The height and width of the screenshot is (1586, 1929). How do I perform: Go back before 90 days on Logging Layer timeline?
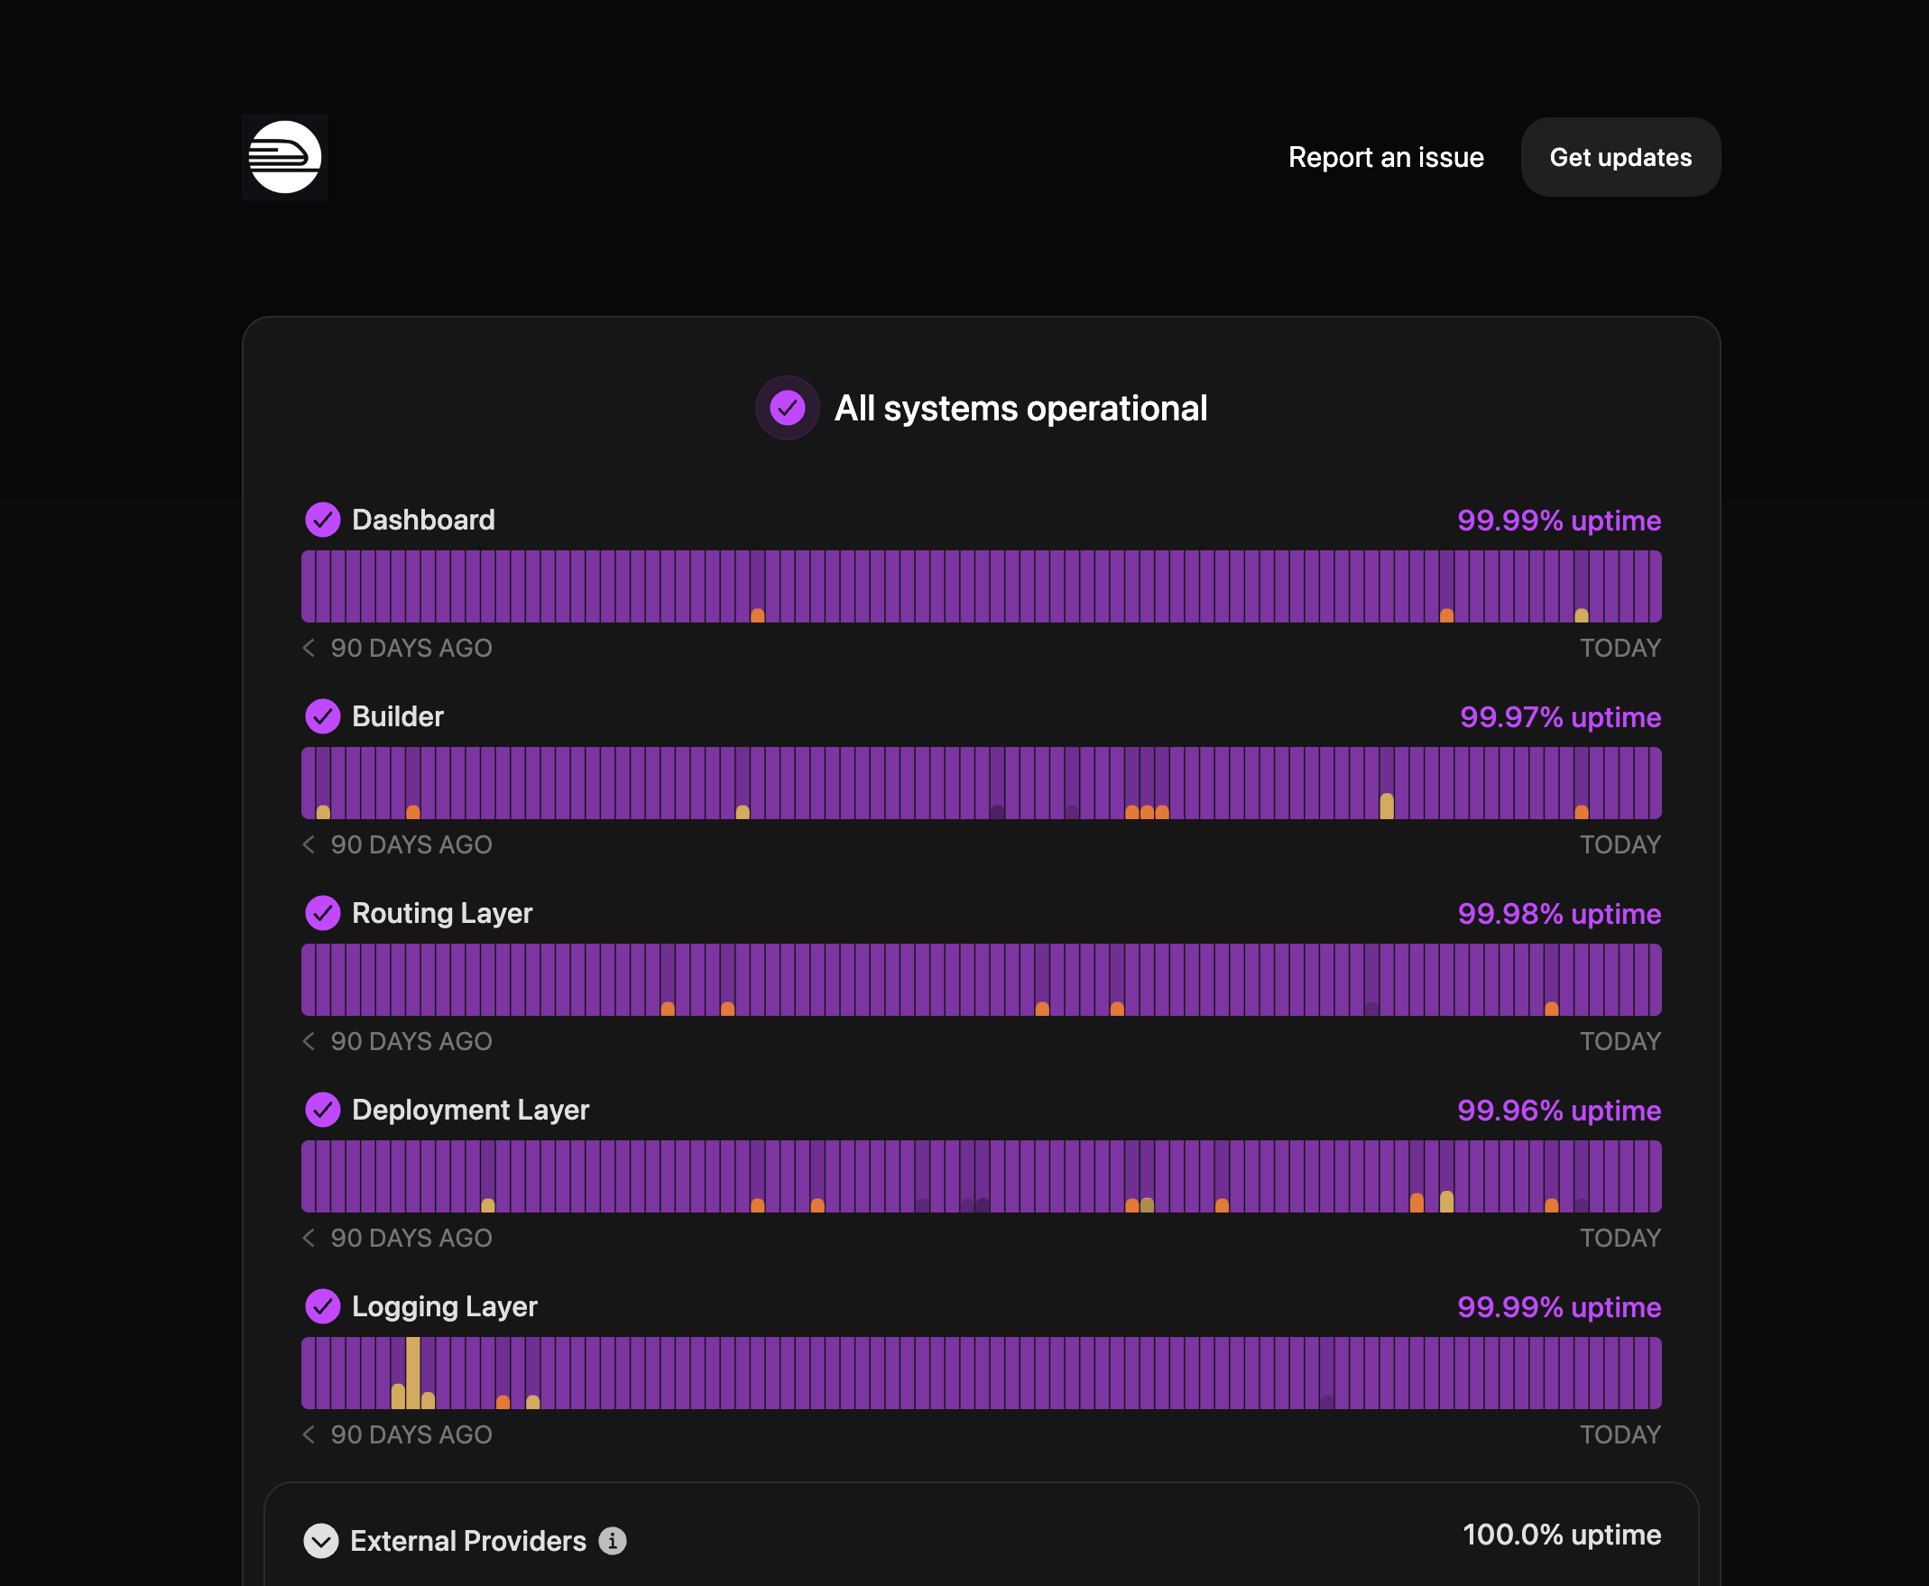309,1434
